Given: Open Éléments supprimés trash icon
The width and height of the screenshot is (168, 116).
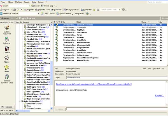Looking at the screenshot, I should pos(7,77).
